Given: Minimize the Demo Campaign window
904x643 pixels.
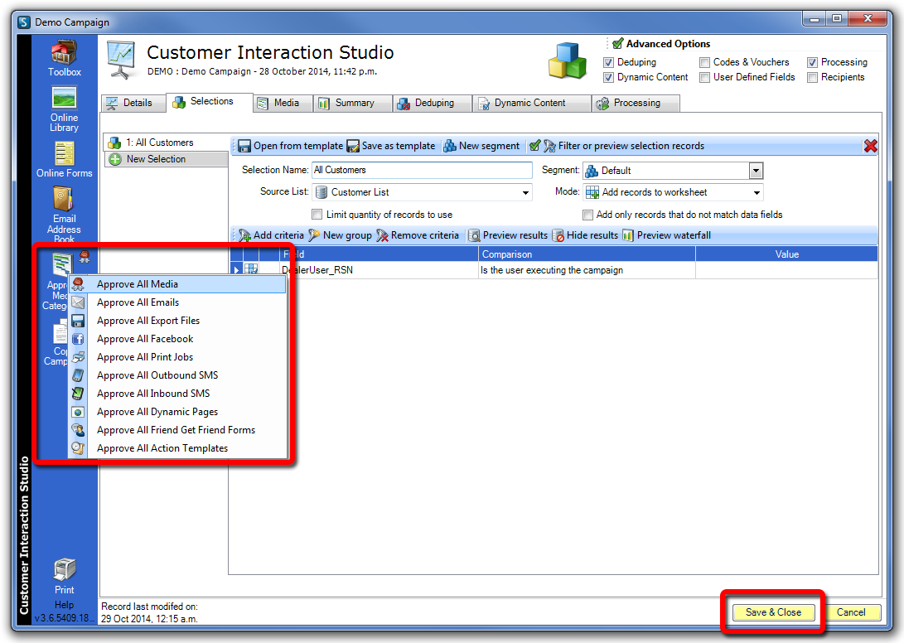Looking at the screenshot, I should click(x=814, y=19).
